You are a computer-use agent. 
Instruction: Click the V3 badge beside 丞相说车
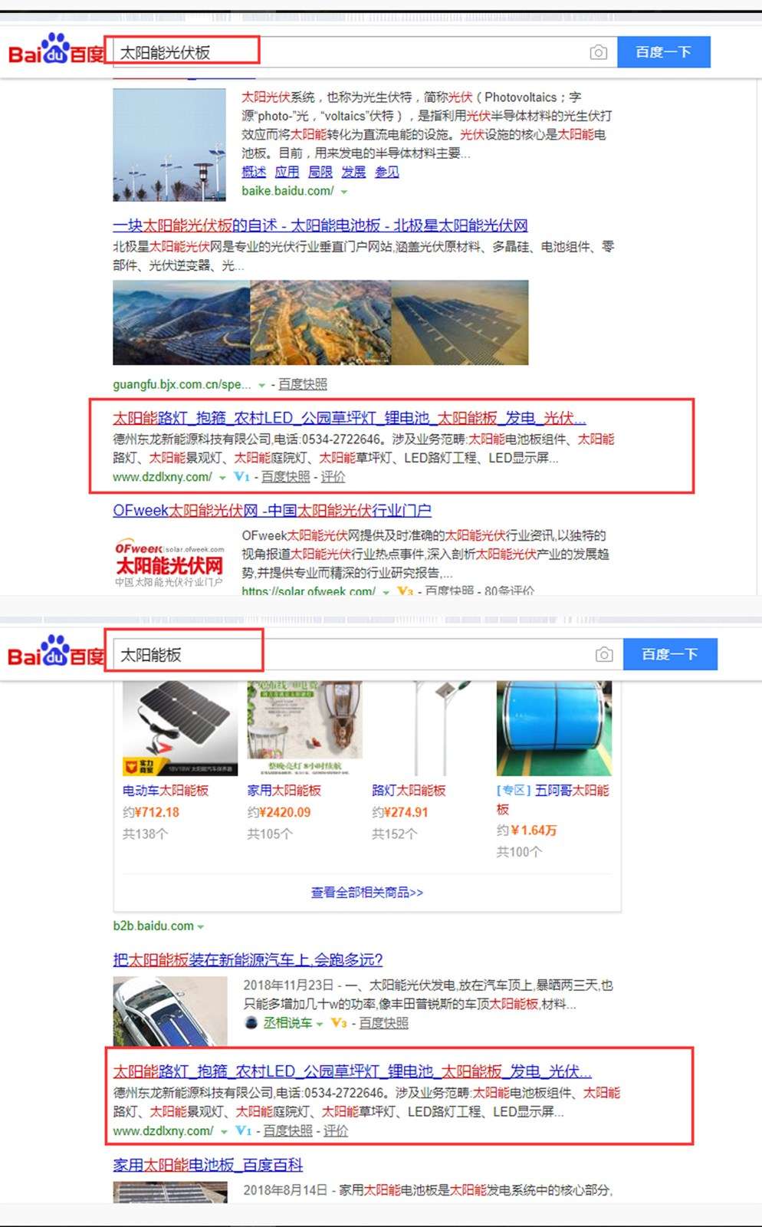coord(339,1023)
